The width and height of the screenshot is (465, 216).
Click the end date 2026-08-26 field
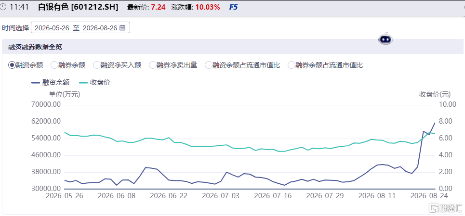coord(100,28)
